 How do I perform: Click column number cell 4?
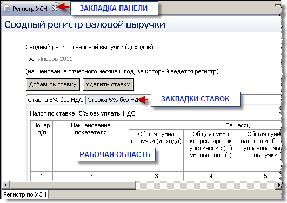click(211, 176)
